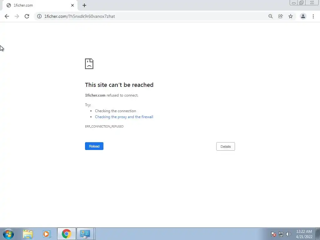This screenshot has width=320, height=240.
Task: Open Checking the proxy and the firewall link
Action: click(x=124, y=117)
